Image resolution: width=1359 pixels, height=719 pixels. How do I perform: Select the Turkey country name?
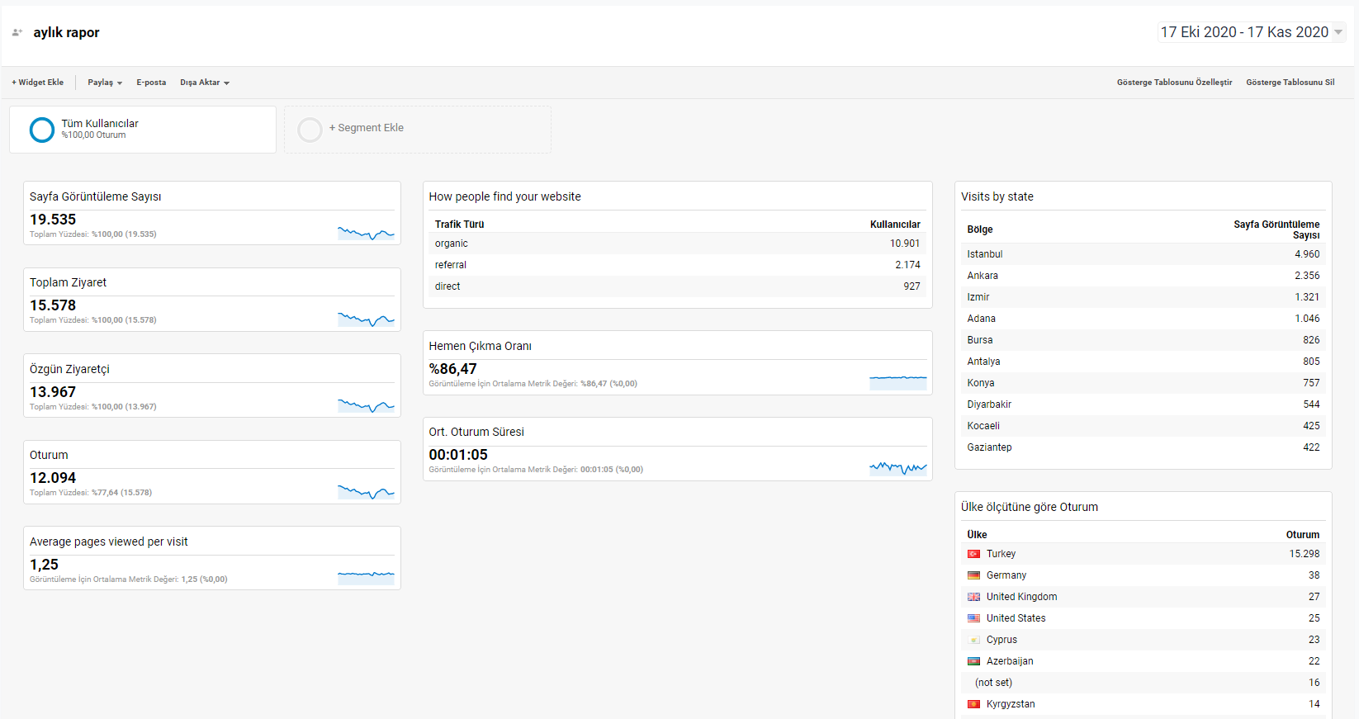click(1001, 554)
